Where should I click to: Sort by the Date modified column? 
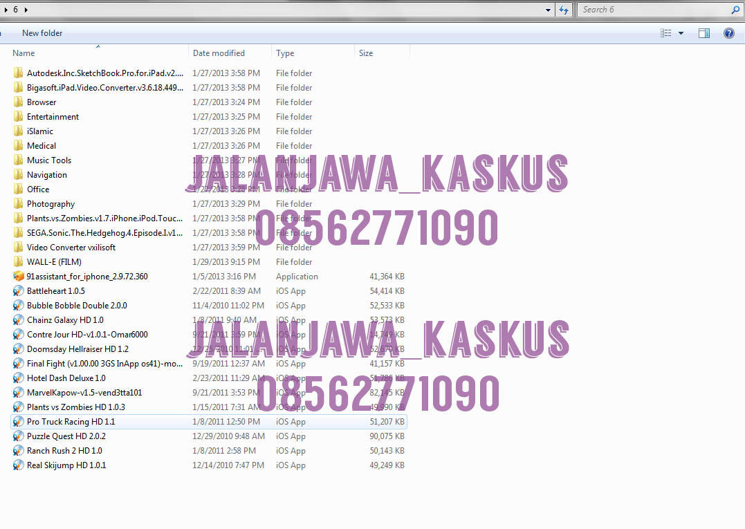[219, 53]
